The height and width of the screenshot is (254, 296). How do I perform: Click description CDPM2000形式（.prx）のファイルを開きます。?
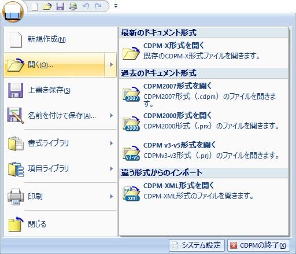pos(211,126)
